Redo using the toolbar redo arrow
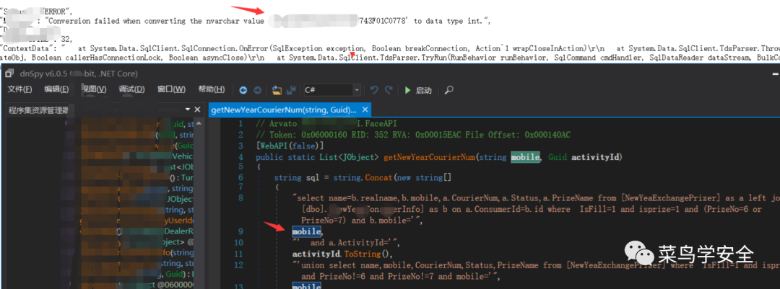The image size is (780, 289). point(389,90)
